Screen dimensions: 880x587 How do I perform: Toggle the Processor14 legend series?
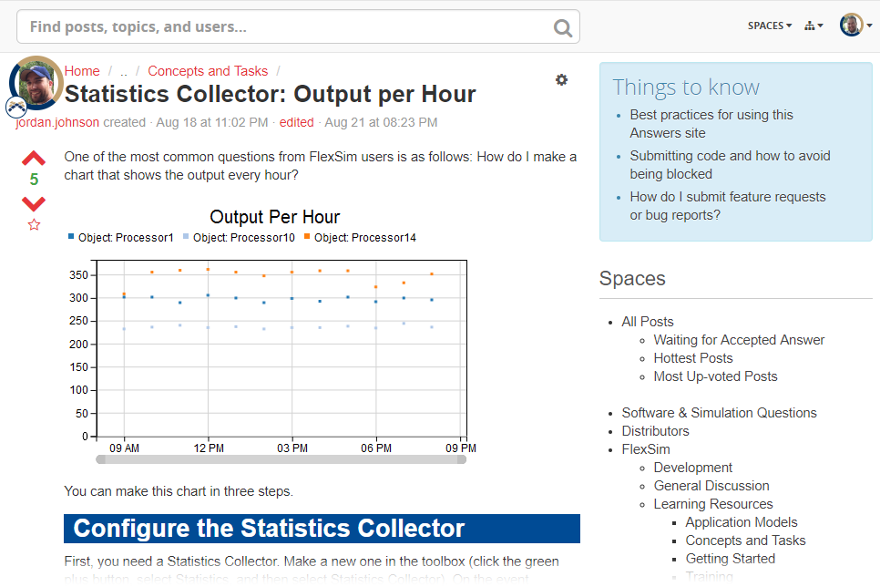(361, 238)
